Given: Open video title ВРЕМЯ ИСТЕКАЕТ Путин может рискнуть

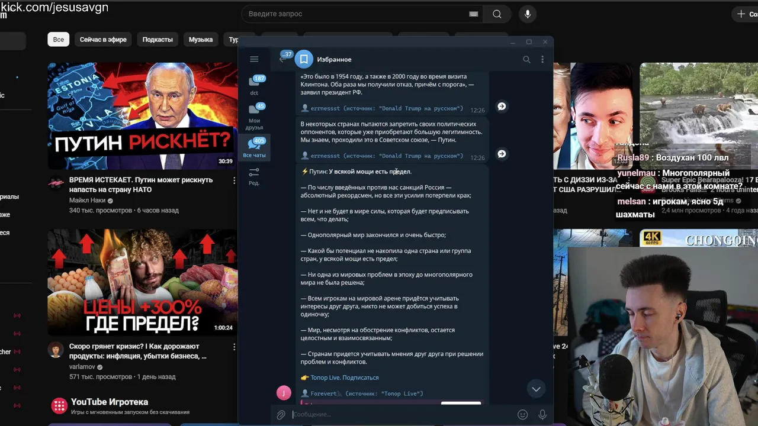Looking at the screenshot, I should [x=141, y=185].
